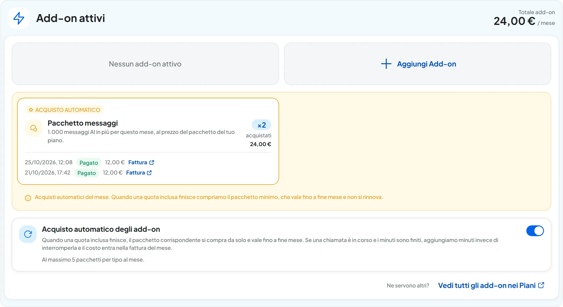Click the Nessun add-on attivo placeholder
Viewport: 563px width, 307px height.
pyautogui.click(x=145, y=64)
